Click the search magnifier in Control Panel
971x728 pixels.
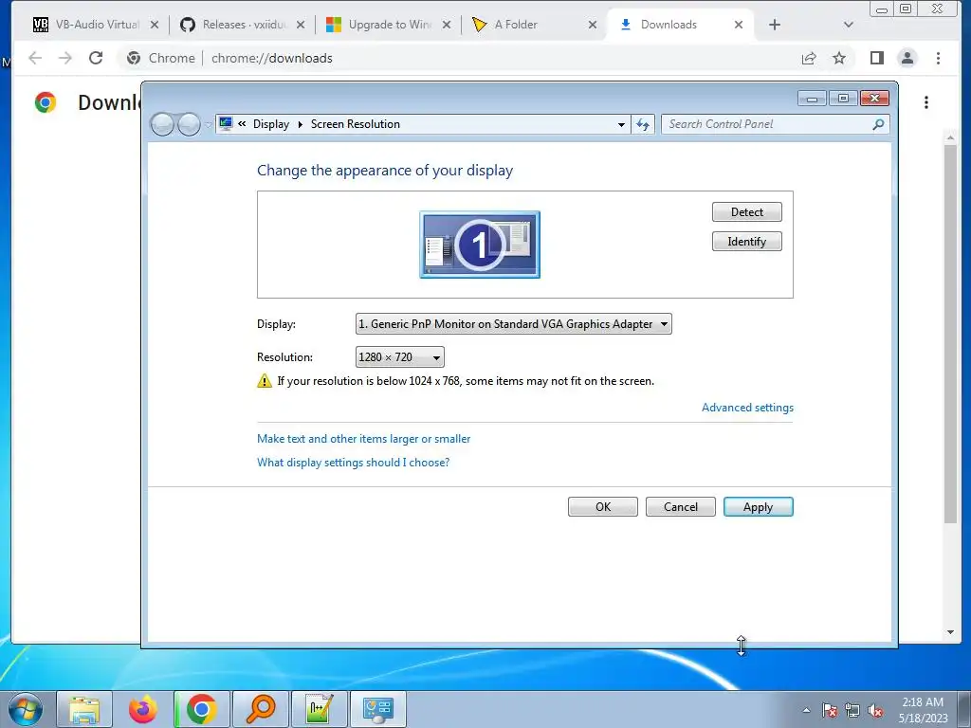click(x=878, y=124)
